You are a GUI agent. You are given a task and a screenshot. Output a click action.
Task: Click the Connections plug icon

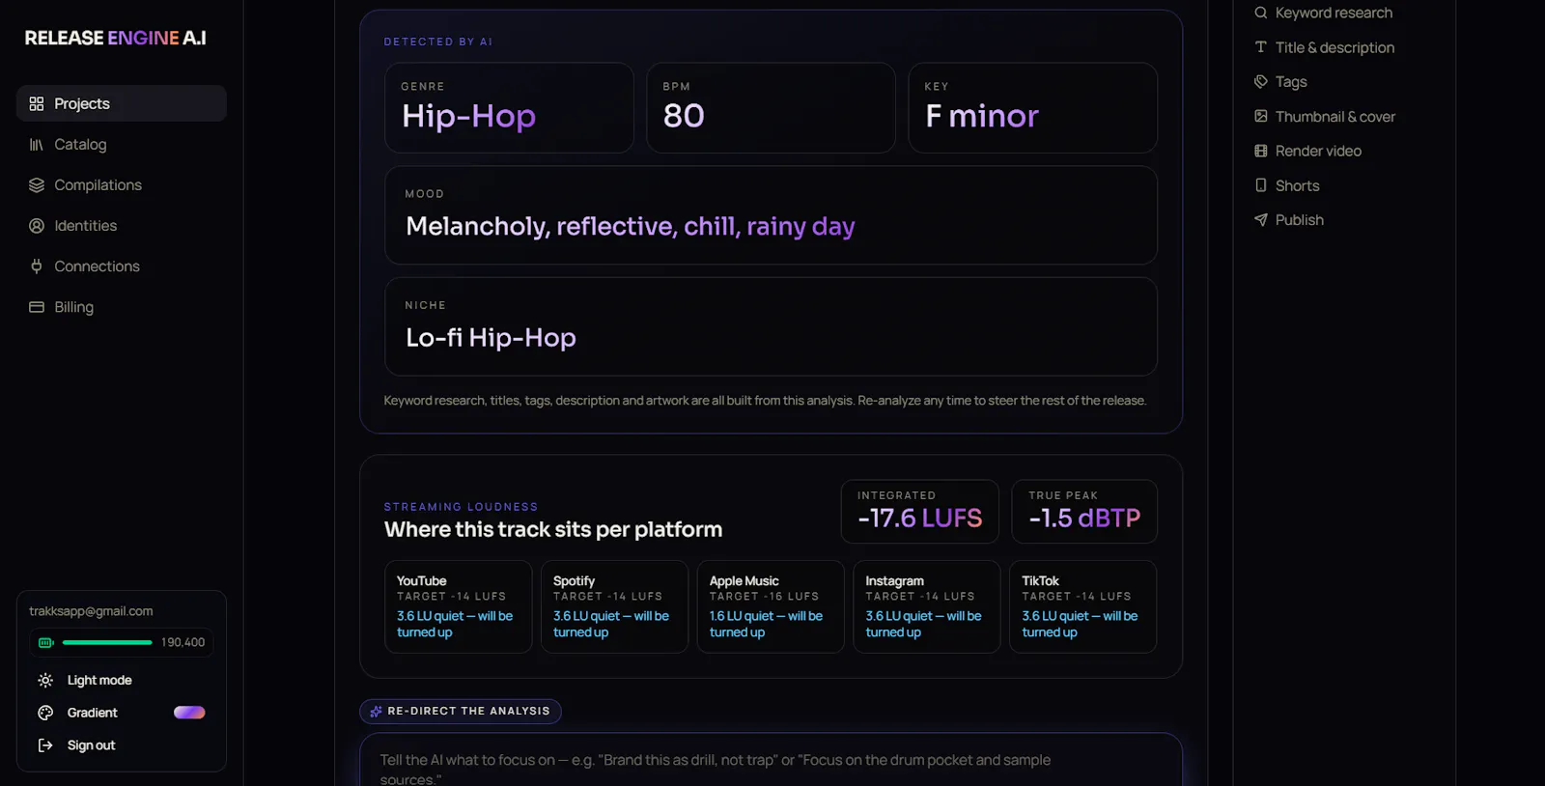tap(37, 266)
